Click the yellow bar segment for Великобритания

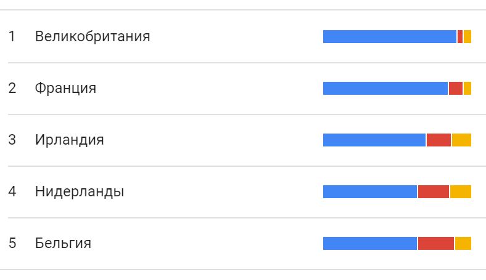coord(467,37)
